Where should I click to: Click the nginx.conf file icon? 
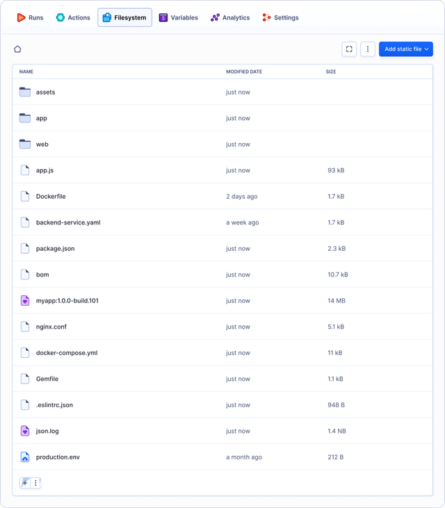[x=25, y=327]
